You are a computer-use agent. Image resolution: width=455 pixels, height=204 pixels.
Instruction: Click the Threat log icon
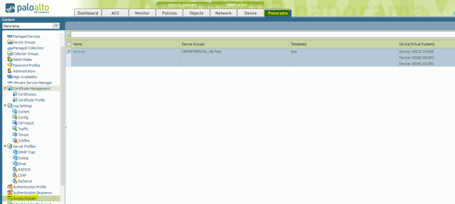tap(15, 135)
